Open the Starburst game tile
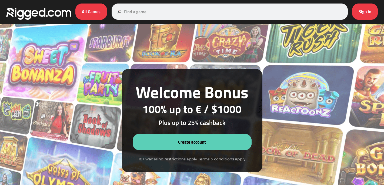Screen dimensions: 384x185 (x=110, y=43)
